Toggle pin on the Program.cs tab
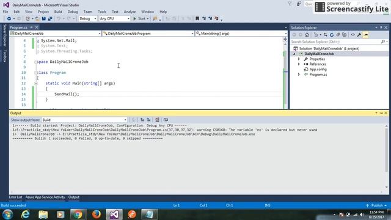Viewport: 391px width, 220px height. pyautogui.click(x=31, y=28)
